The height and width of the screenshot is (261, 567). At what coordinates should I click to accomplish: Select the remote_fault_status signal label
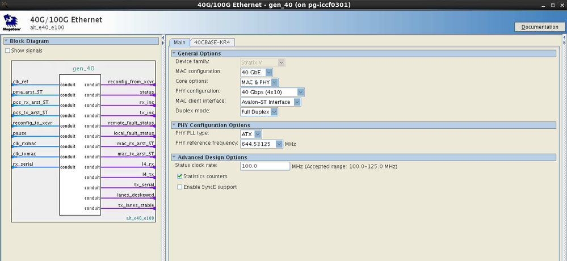tap(131, 123)
